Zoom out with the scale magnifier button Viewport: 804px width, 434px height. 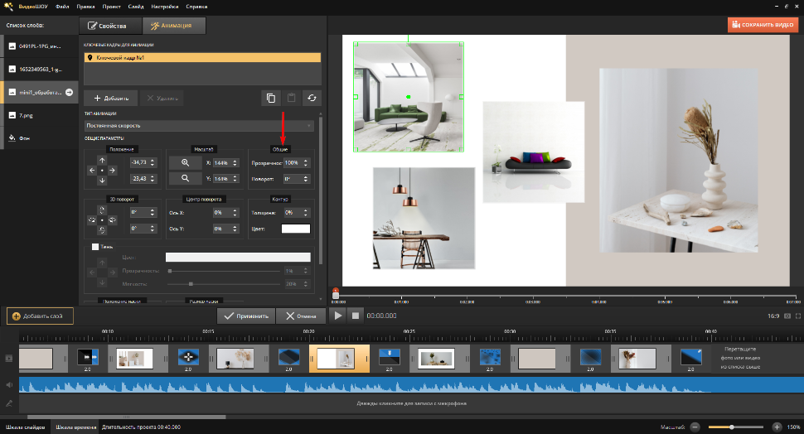(x=185, y=178)
